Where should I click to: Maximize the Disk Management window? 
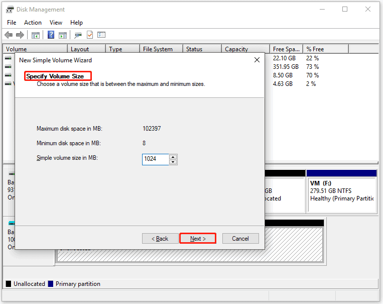click(x=345, y=9)
